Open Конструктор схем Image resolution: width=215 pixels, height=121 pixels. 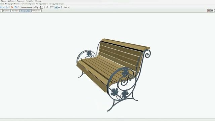[42, 4]
